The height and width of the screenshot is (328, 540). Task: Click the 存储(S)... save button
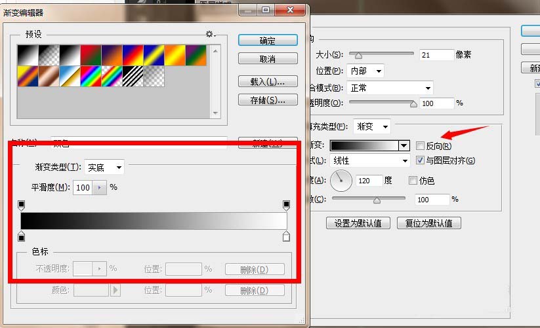pos(268,100)
